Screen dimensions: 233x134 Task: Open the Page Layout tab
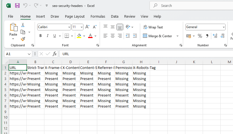click(x=75, y=17)
